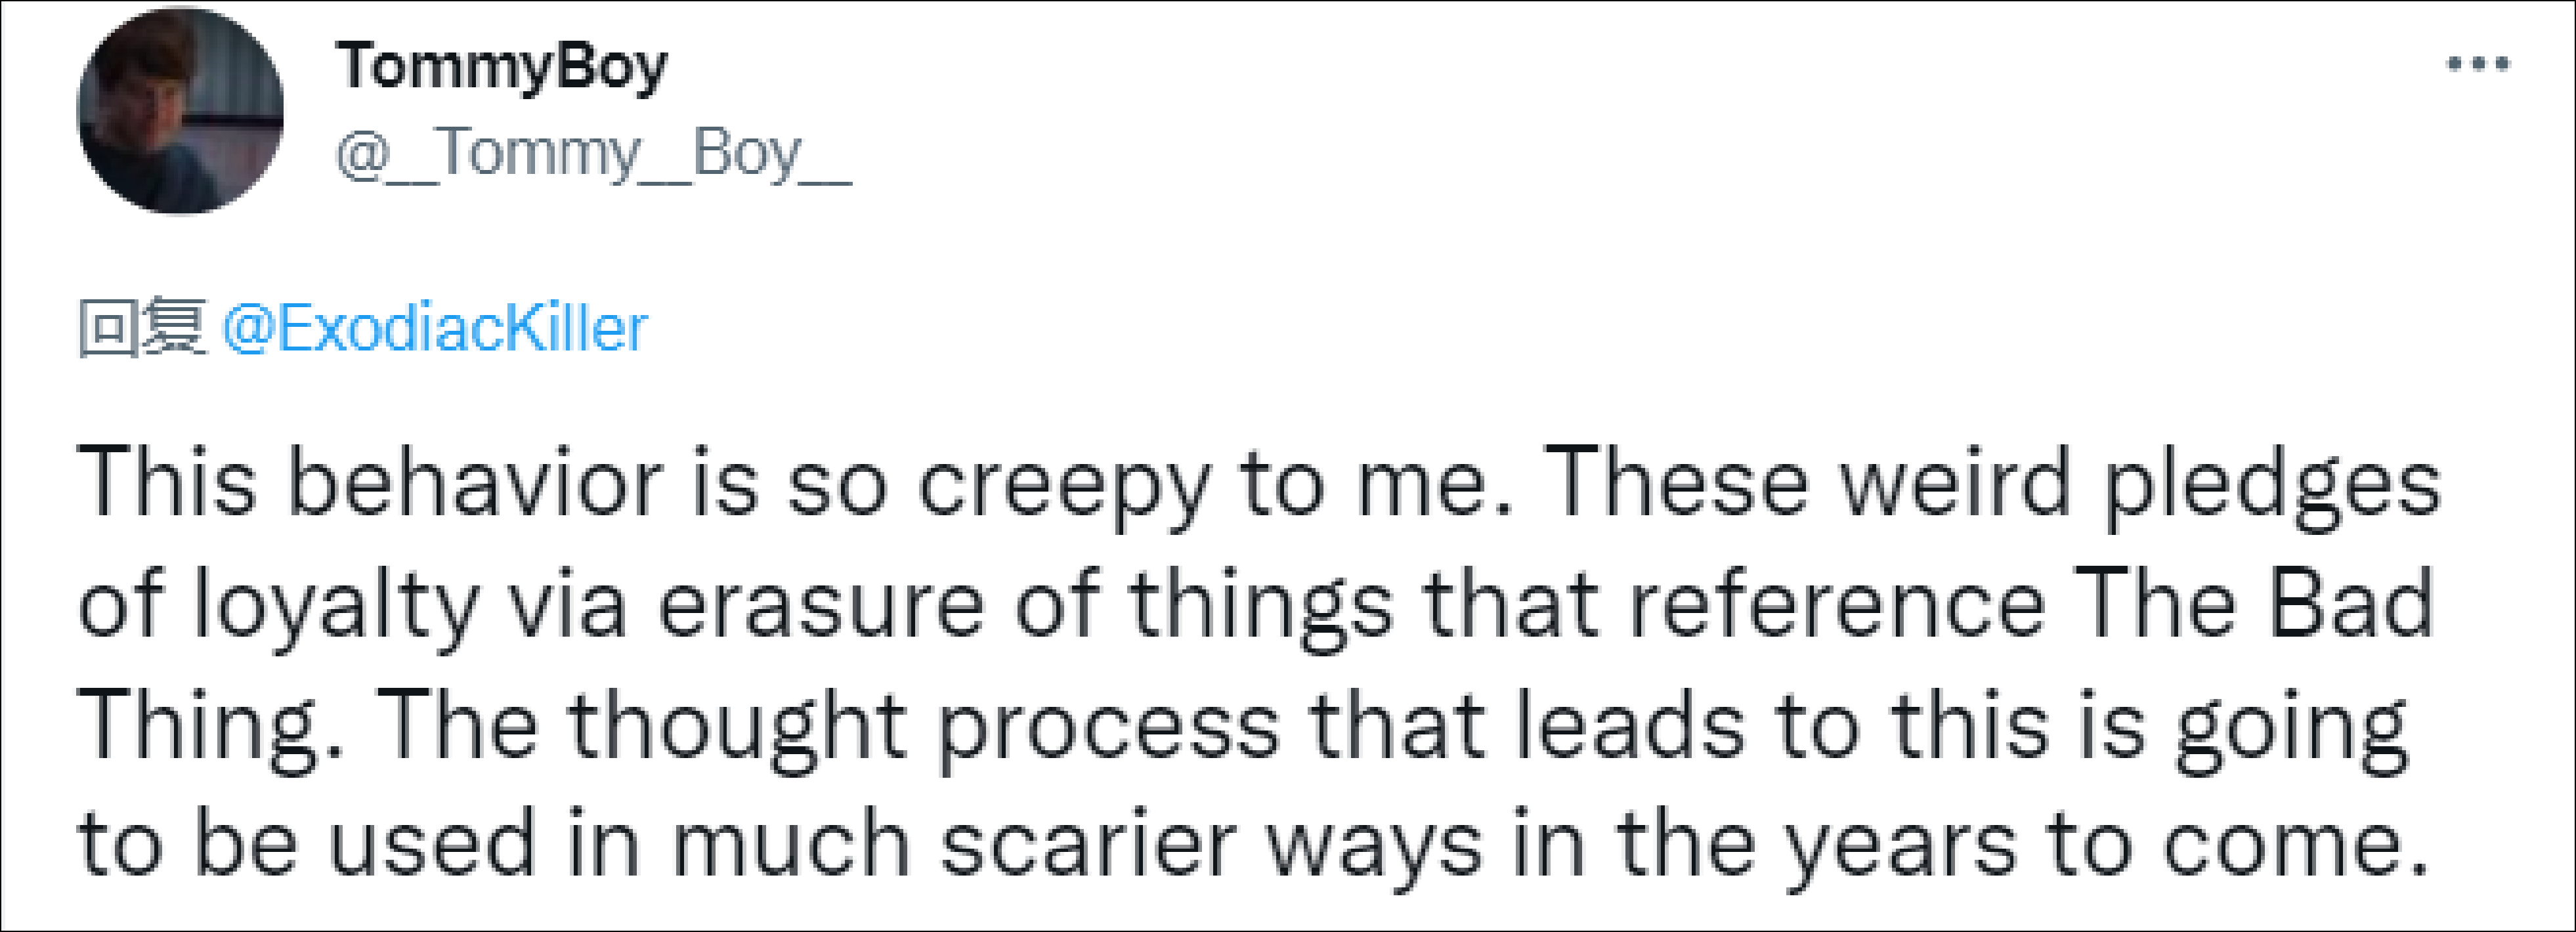The image size is (2576, 932).
Task: Open the TommyBoy display name profile link
Action: (501, 67)
